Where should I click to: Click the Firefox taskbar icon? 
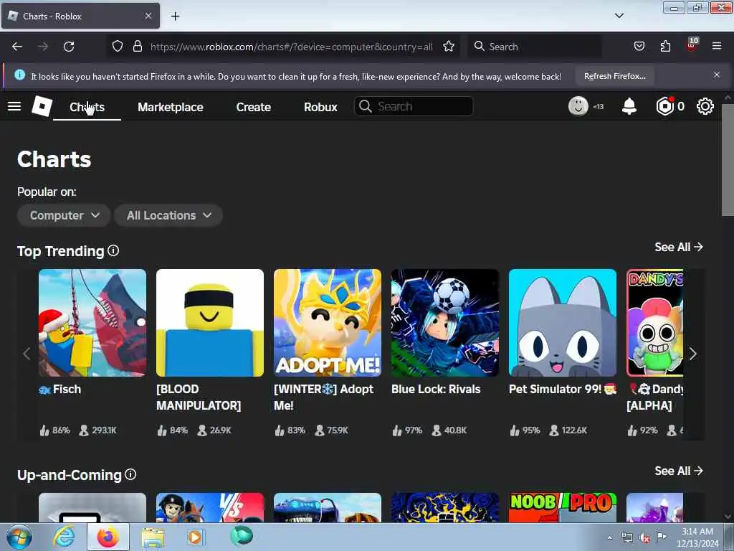click(x=108, y=537)
